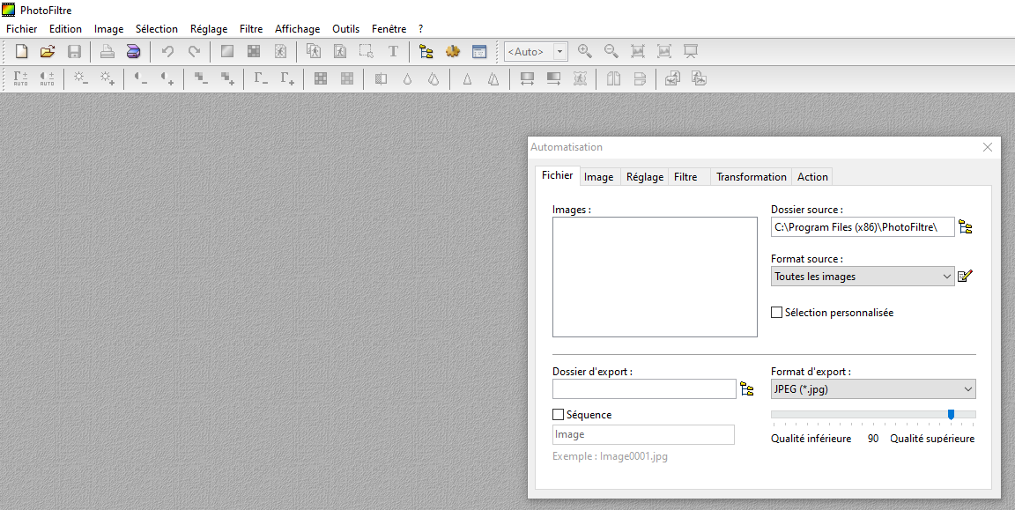Browse for Dossier source folder icon
Viewport: 1015px width, 510px height.
pyautogui.click(x=965, y=227)
